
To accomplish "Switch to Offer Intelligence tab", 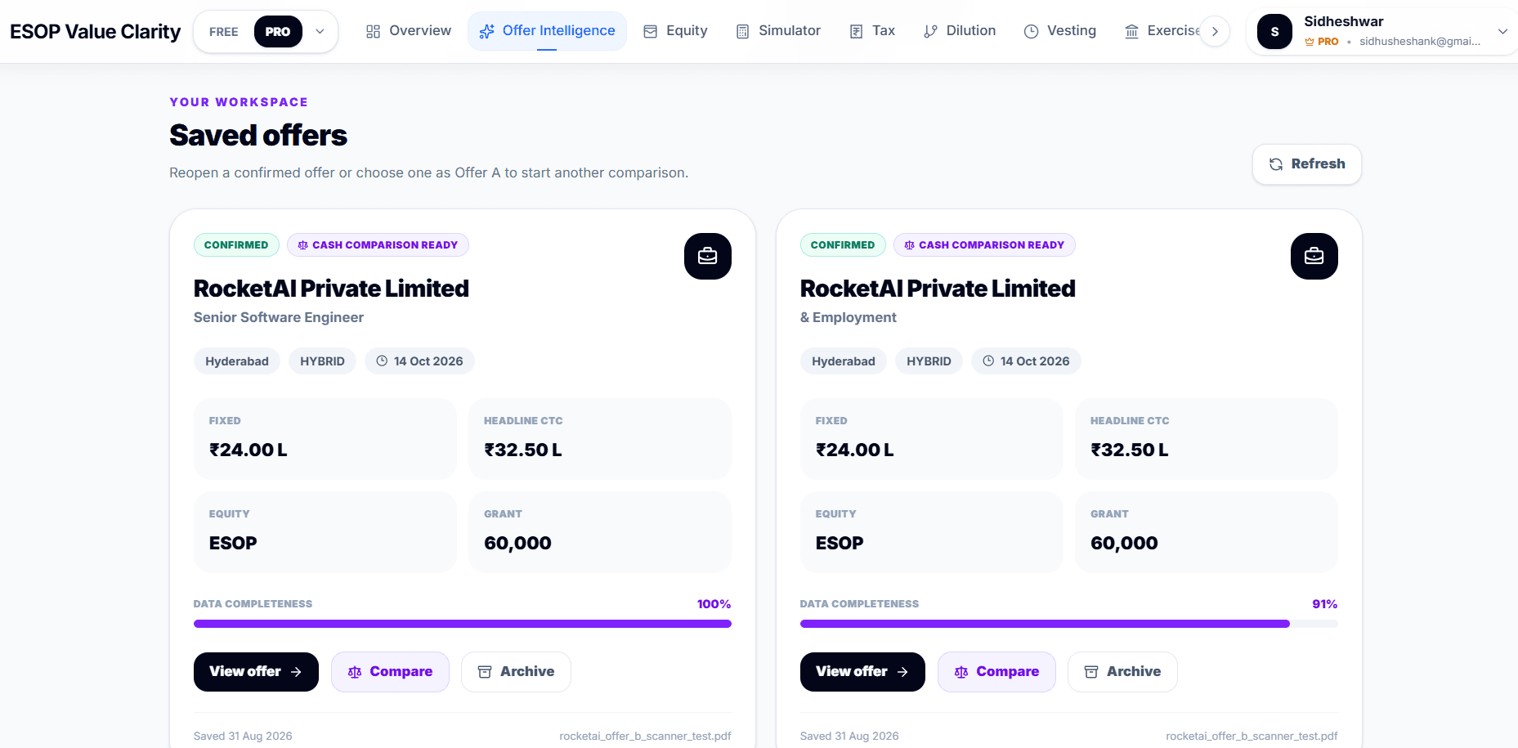I will 547,31.
